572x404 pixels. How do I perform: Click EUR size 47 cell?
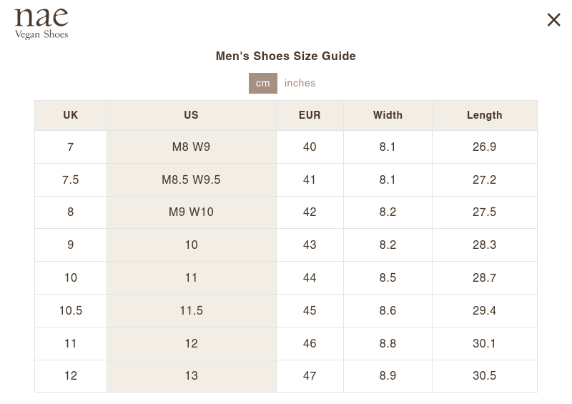[310, 376]
